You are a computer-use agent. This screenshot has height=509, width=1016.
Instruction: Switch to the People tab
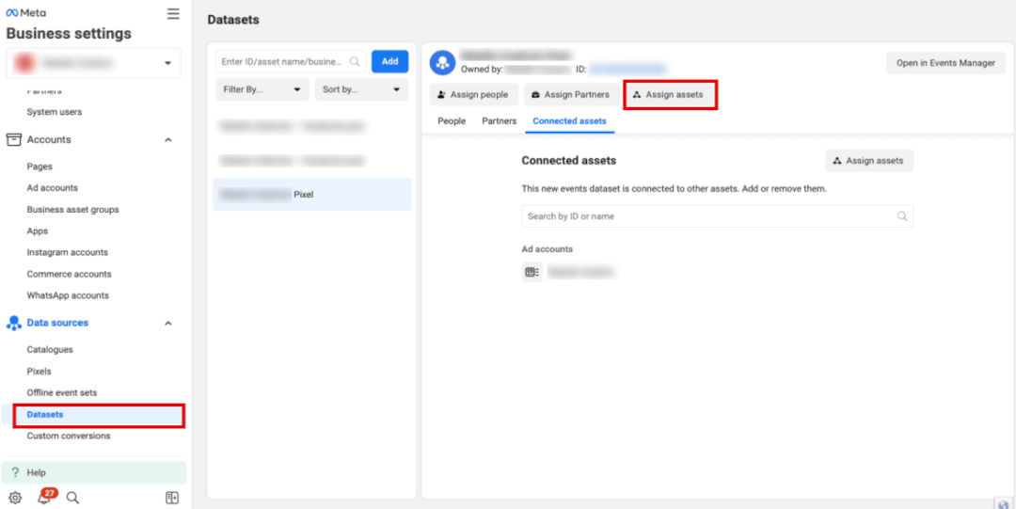[452, 121]
